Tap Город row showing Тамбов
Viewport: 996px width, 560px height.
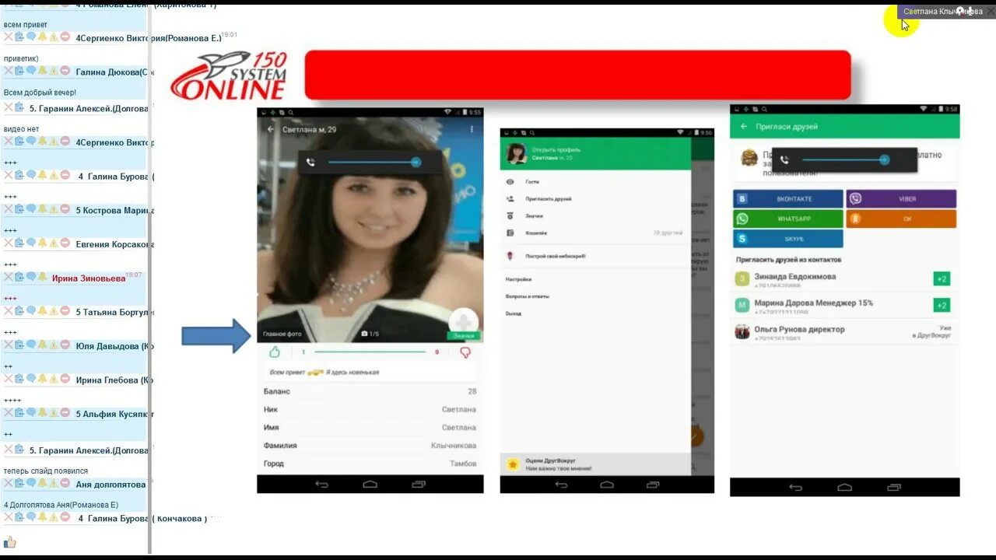[x=370, y=464]
